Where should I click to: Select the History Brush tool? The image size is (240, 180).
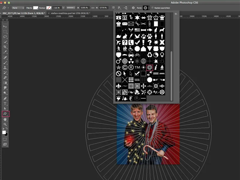(x=5, y=73)
